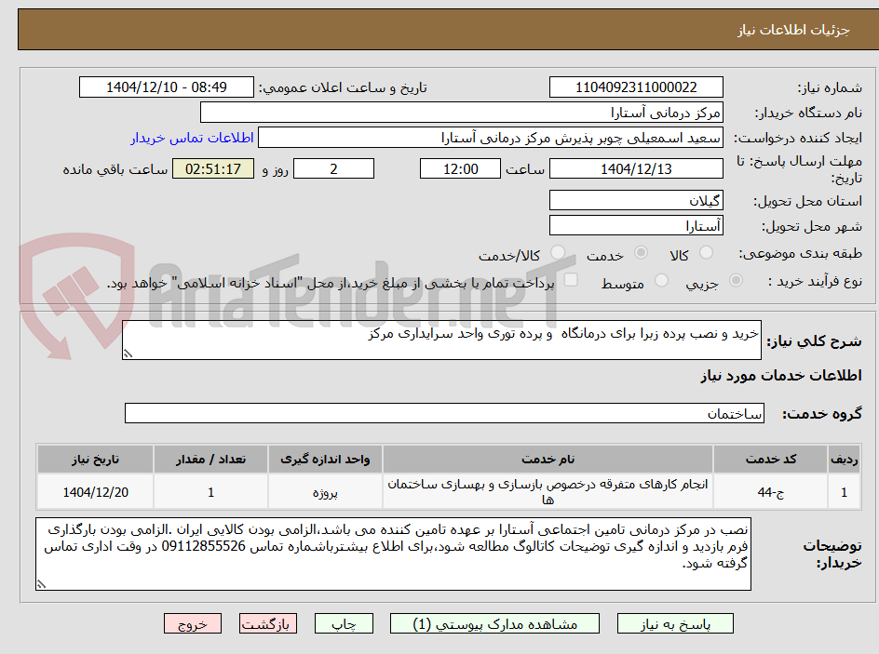Viewport: 879px width, 654px height.
Task: Click the announcement date field 1404/12/10 - 08:49
Action: tap(167, 87)
